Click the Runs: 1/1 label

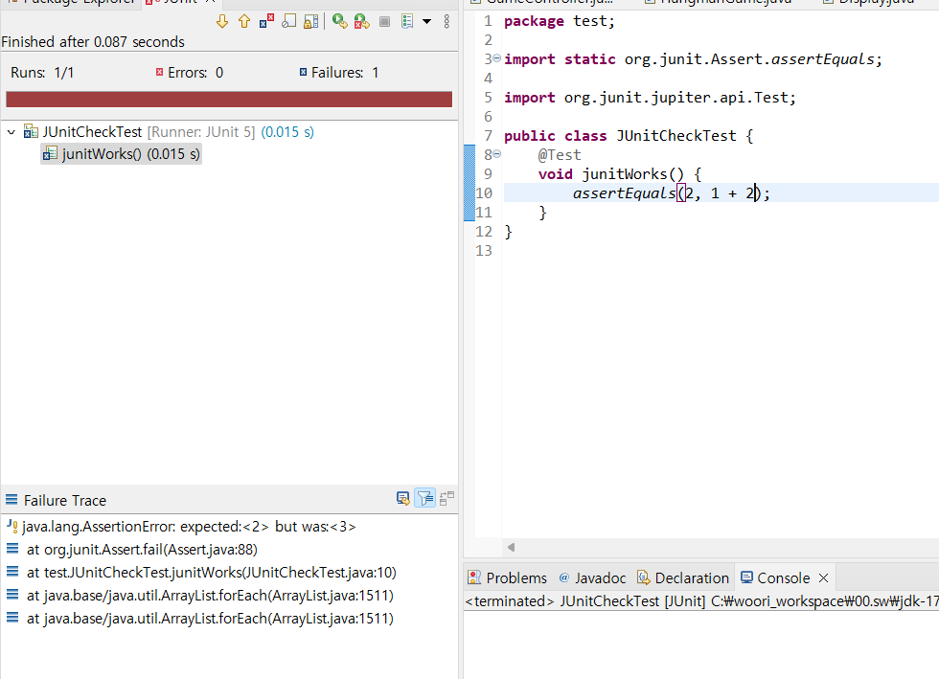coord(42,73)
